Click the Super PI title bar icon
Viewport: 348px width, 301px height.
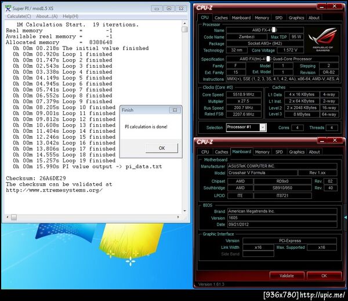tap(8, 8)
